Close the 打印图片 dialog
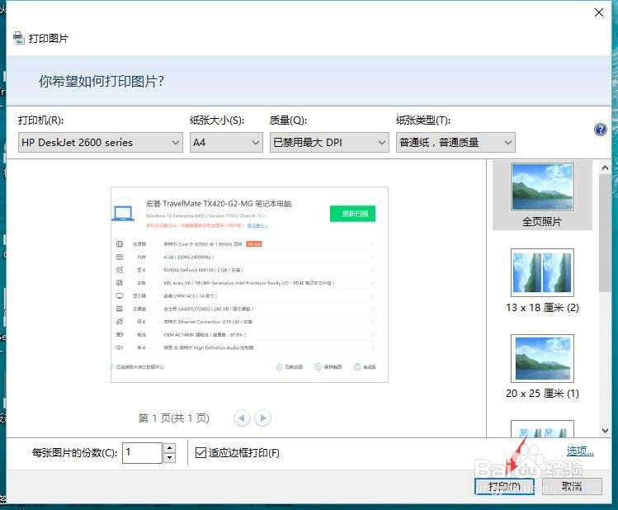Viewport: 618px width, 510px height. tap(599, 12)
